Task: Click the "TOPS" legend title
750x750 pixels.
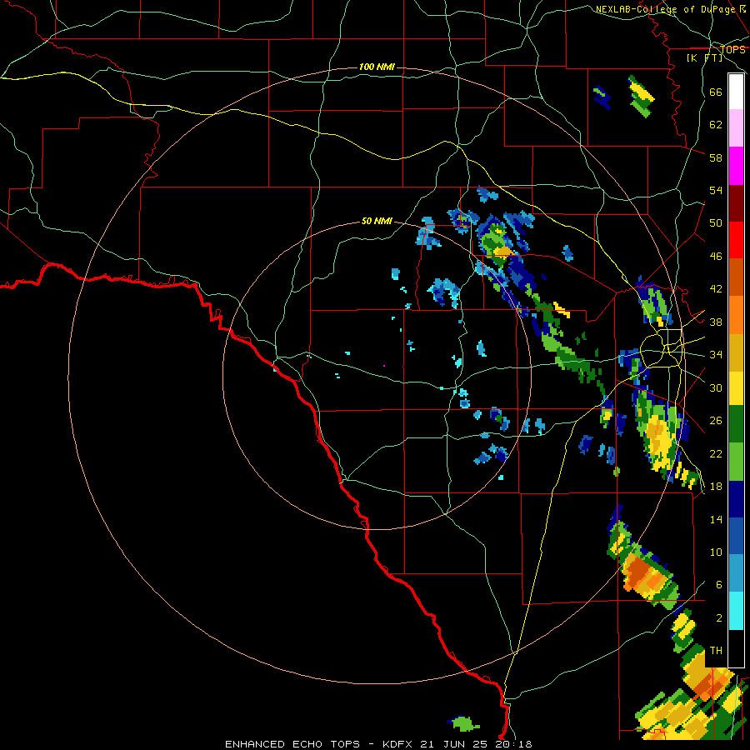Action: [x=732, y=49]
